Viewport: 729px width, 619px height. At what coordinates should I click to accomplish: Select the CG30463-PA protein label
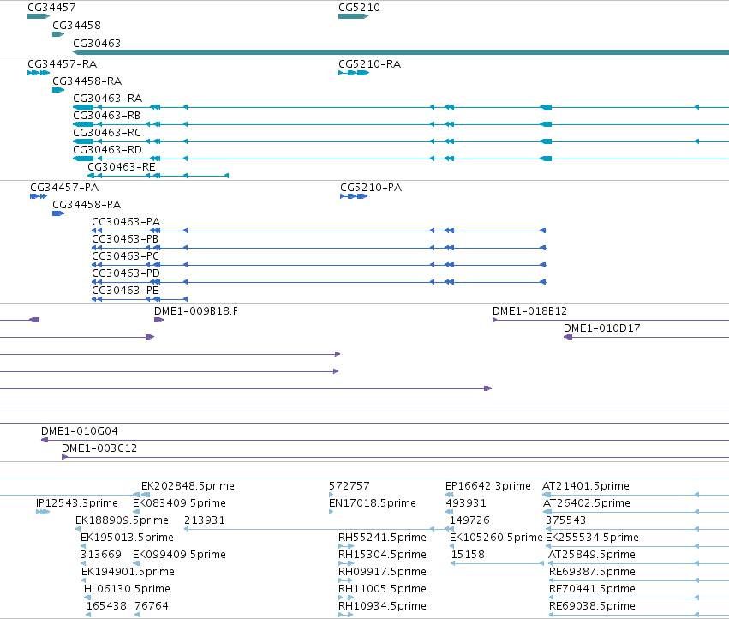[x=126, y=221]
